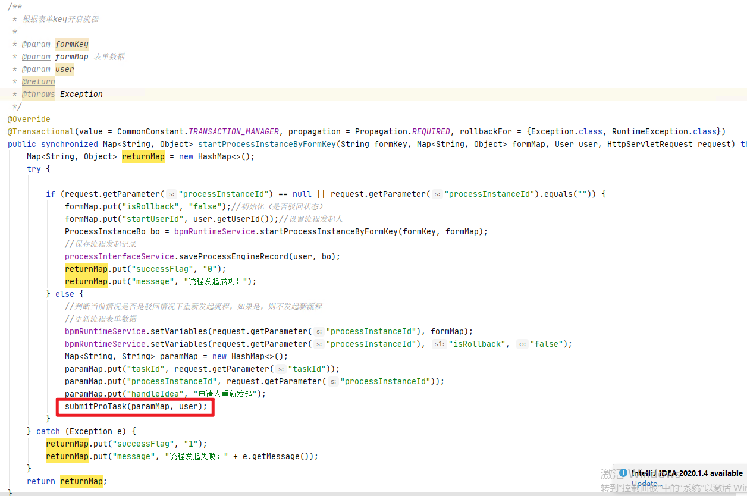Open the 'IntelliJ IDEA 2020.1.4 available' notification
The width and height of the screenshot is (747, 496).
click(x=687, y=473)
